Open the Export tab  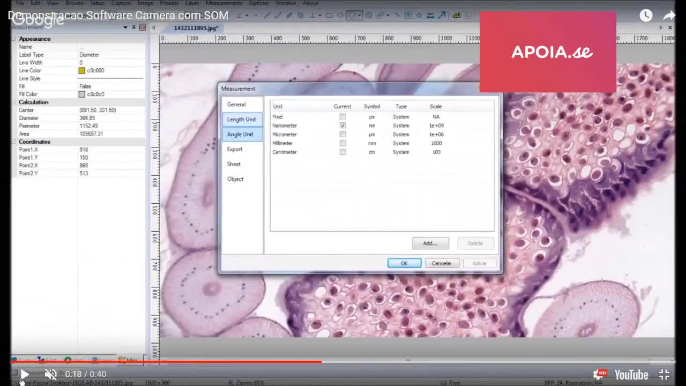tap(235, 149)
